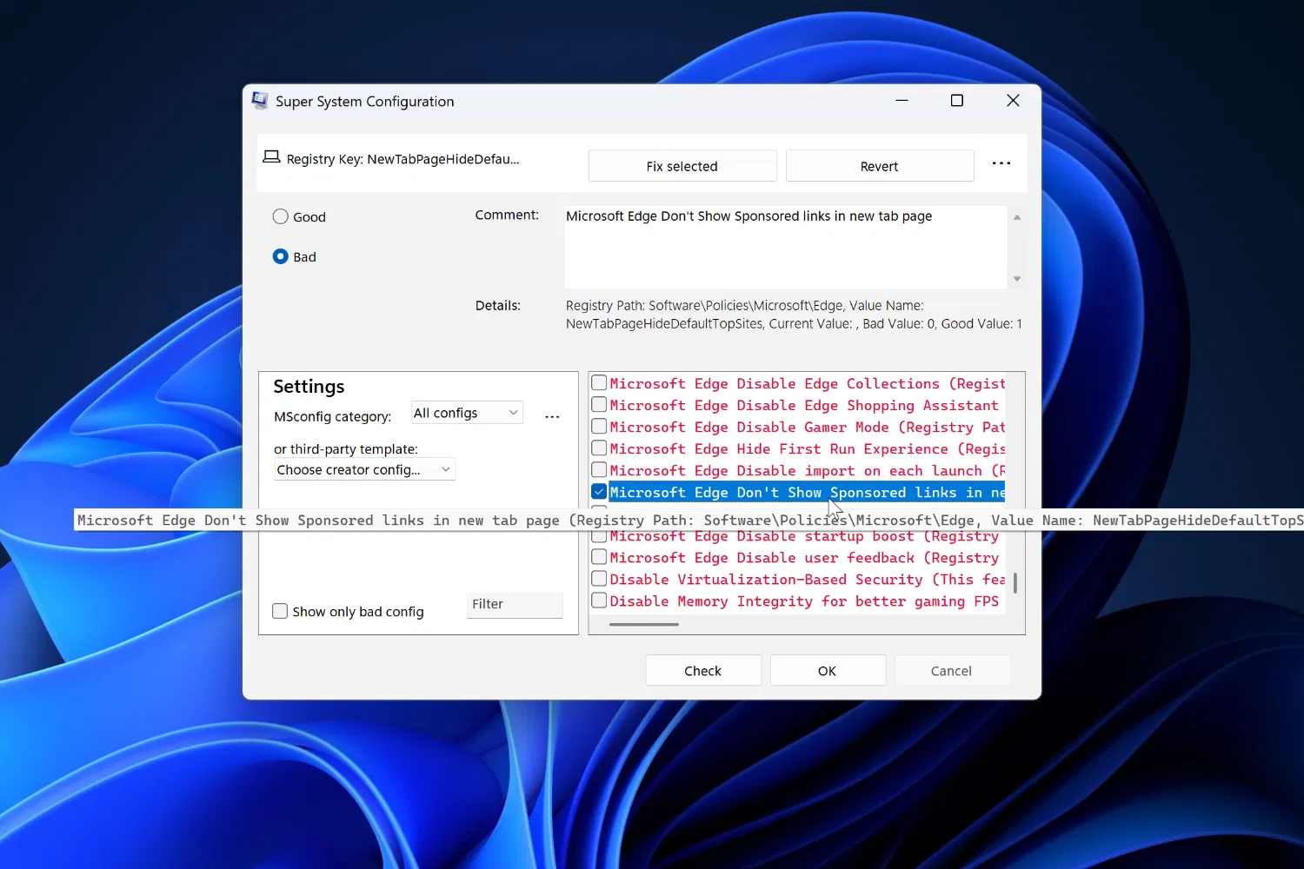Image resolution: width=1304 pixels, height=869 pixels.
Task: Click the Fix selected button
Action: click(682, 166)
